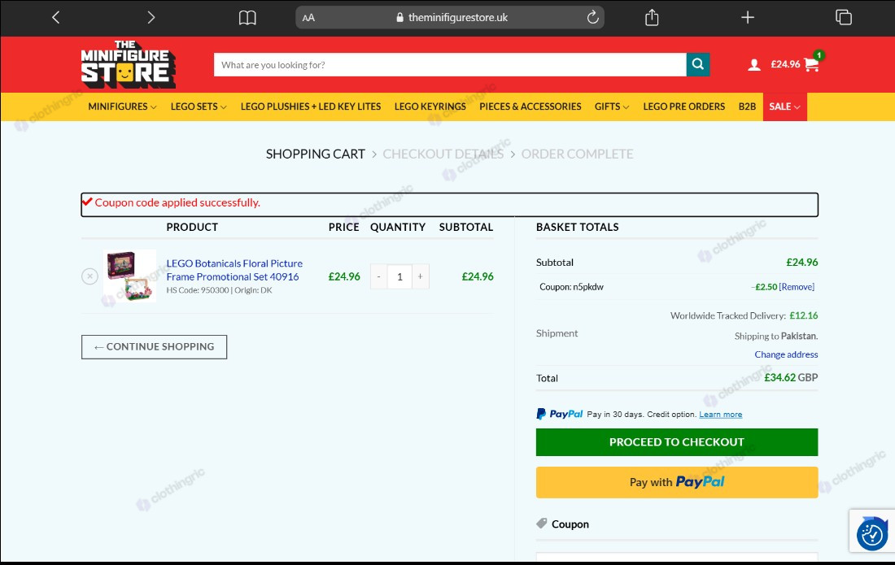Open LEGO Botanicals Floral Picture Frame link
This screenshot has width=895, height=565.
[234, 270]
